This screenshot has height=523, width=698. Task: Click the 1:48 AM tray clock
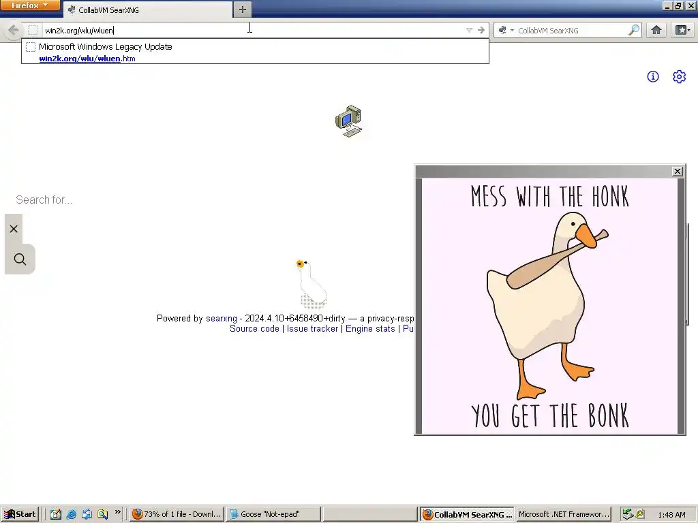tap(671, 515)
